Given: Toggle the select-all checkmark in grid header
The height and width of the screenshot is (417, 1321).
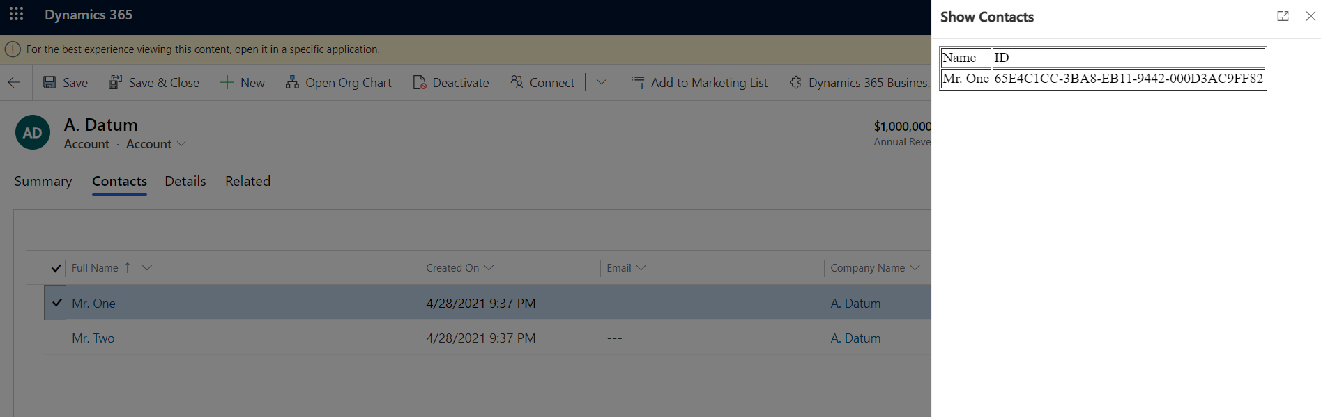Looking at the screenshot, I should [x=56, y=268].
